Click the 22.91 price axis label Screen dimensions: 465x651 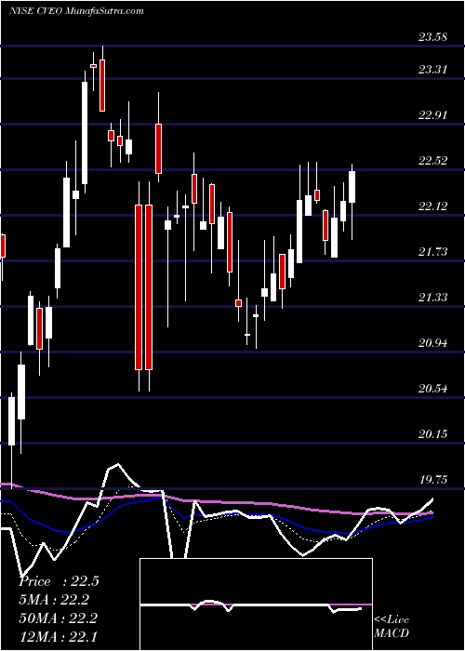point(432,115)
